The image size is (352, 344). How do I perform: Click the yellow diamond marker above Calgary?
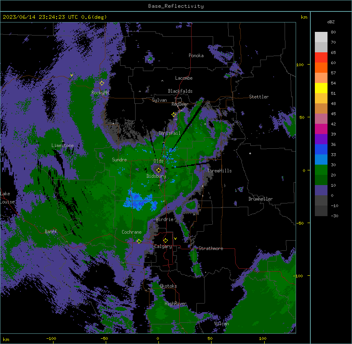[x=165, y=241]
